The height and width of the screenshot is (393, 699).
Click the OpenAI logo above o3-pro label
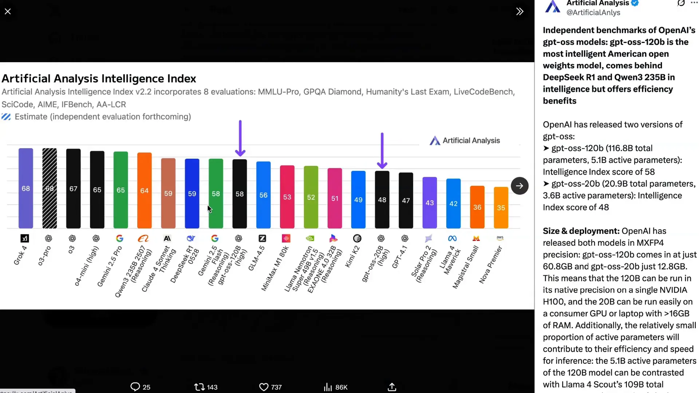click(x=48, y=238)
